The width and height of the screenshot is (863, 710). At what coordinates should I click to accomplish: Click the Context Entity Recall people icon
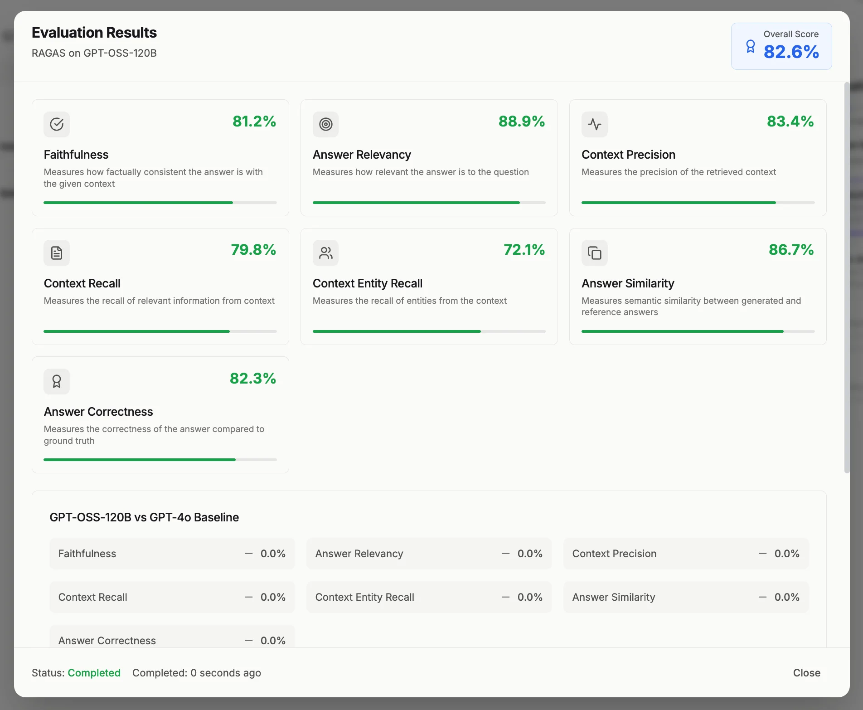click(x=325, y=253)
